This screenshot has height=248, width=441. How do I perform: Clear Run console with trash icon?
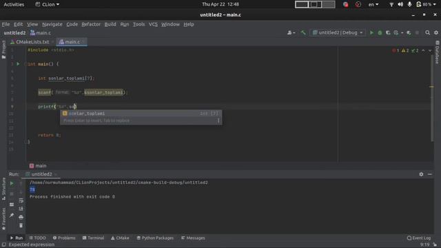point(21,225)
